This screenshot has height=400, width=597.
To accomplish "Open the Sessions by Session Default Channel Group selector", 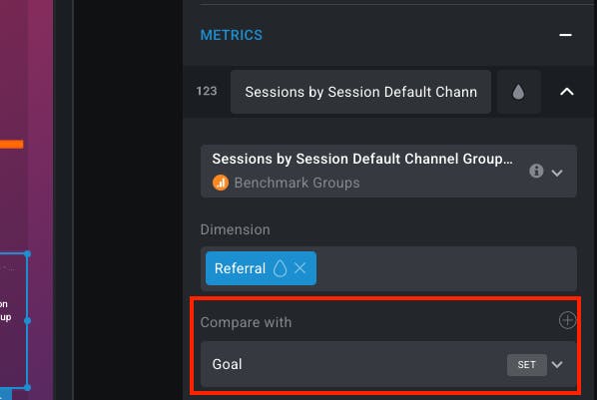I will (x=388, y=171).
